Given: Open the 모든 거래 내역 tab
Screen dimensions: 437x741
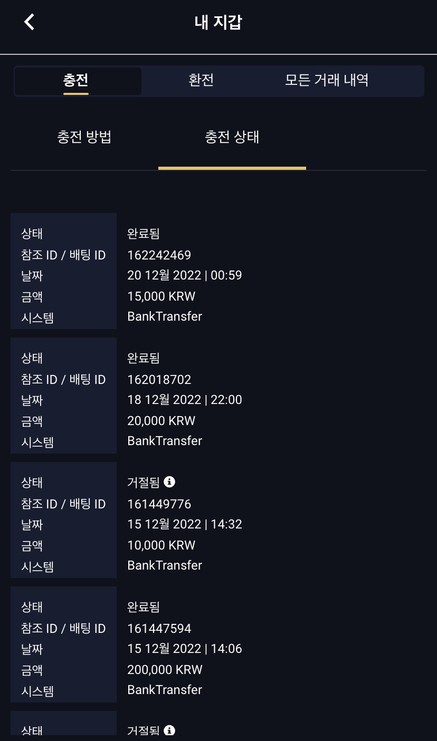Looking at the screenshot, I should coord(327,81).
